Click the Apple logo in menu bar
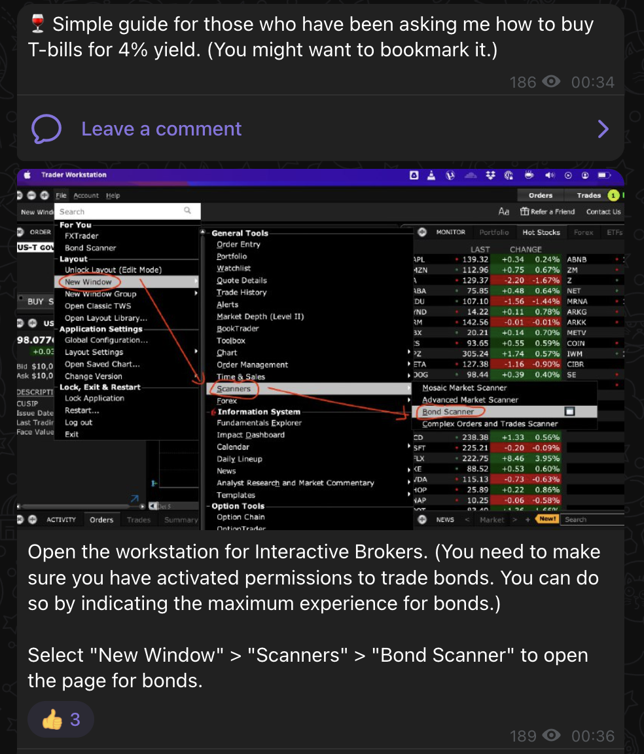The width and height of the screenshot is (644, 754). point(27,175)
